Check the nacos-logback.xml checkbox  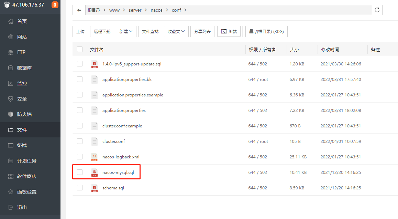pyautogui.click(x=80, y=157)
